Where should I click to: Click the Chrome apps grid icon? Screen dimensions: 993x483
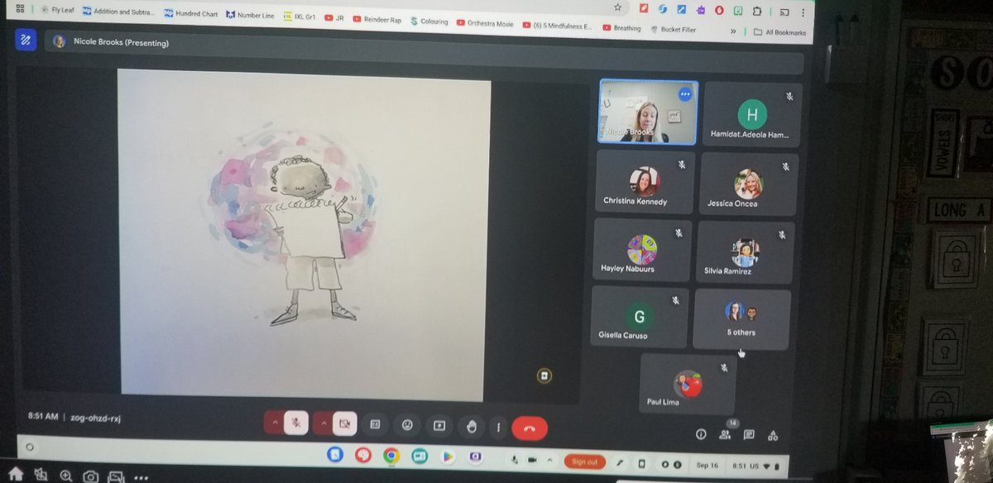[20, 7]
